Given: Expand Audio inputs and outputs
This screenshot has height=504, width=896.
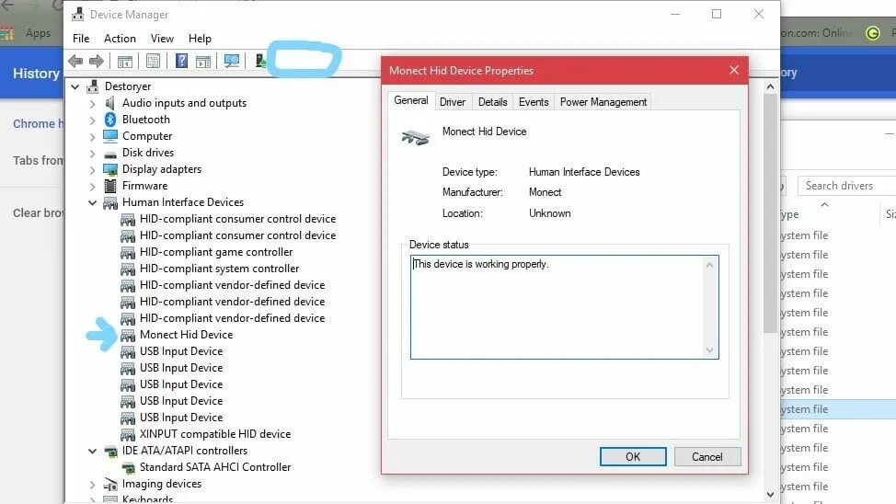Looking at the screenshot, I should [x=93, y=103].
